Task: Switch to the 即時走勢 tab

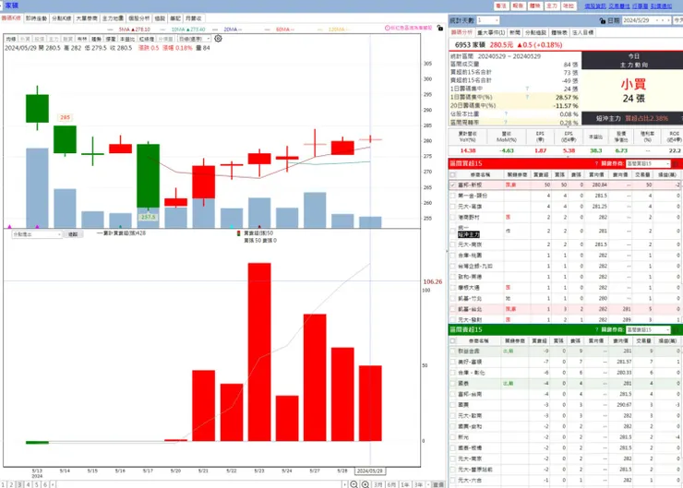Action: [36, 18]
